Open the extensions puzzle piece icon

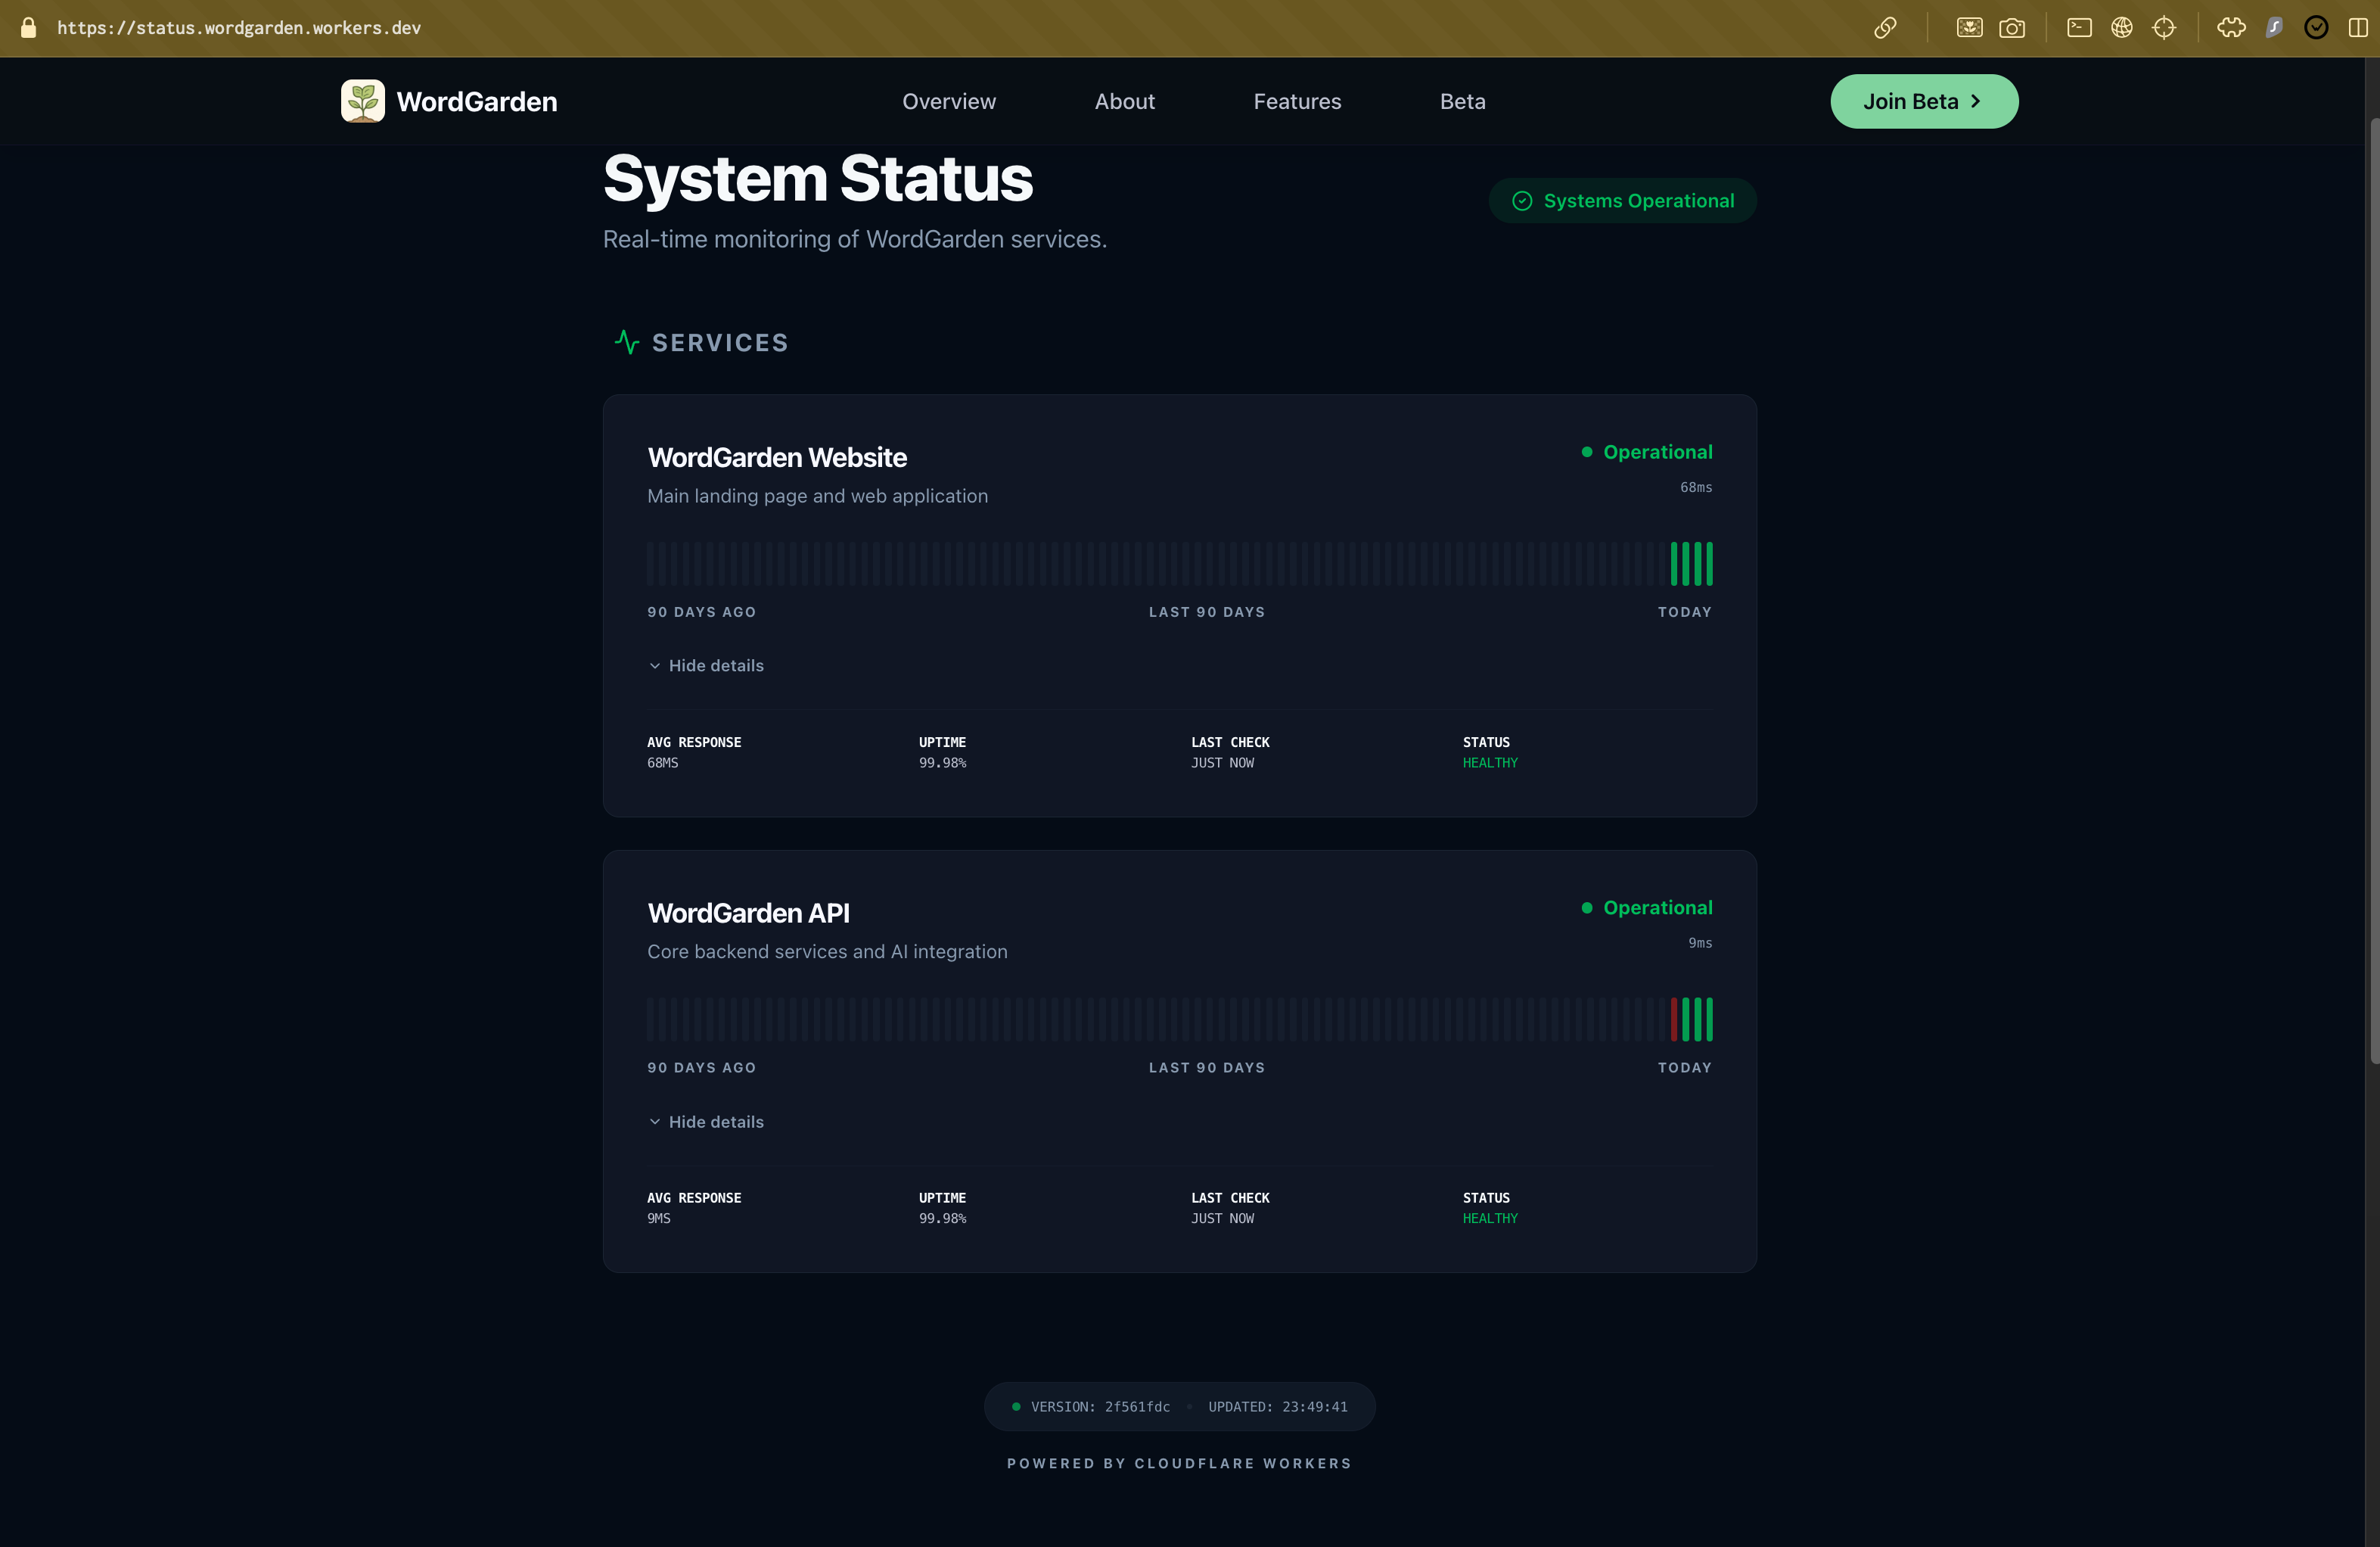pos(2231,28)
